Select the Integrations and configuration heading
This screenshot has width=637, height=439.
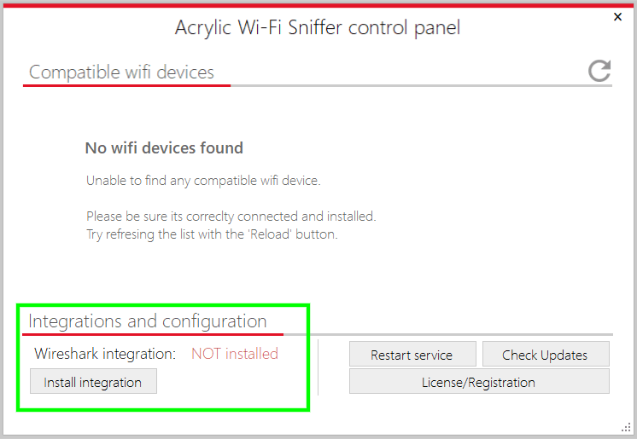tap(148, 321)
